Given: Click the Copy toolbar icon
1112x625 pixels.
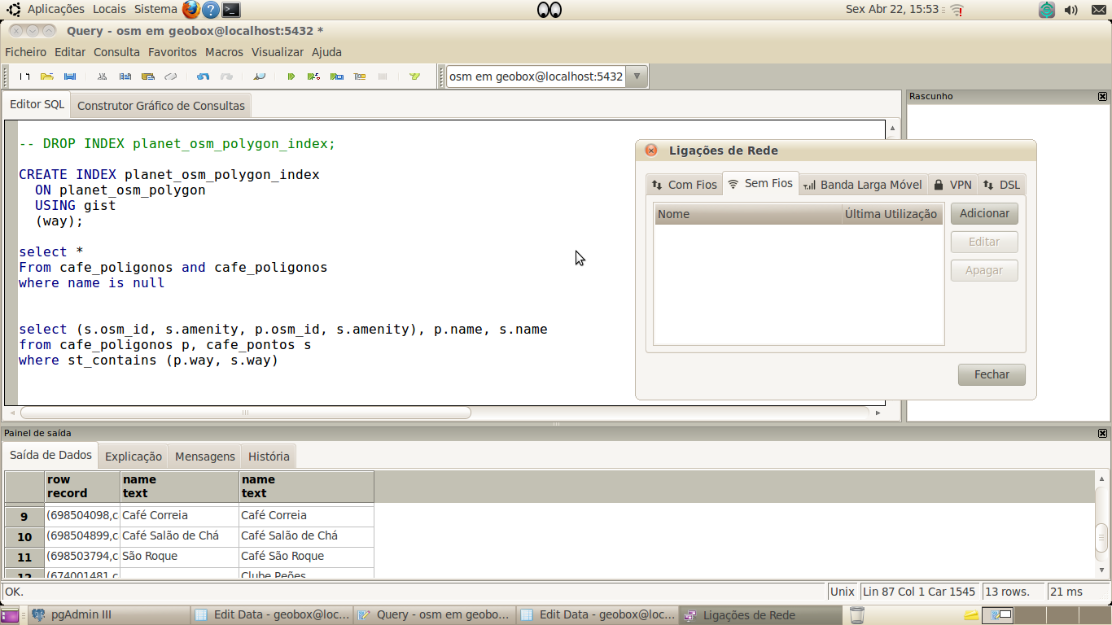Looking at the screenshot, I should [x=125, y=76].
